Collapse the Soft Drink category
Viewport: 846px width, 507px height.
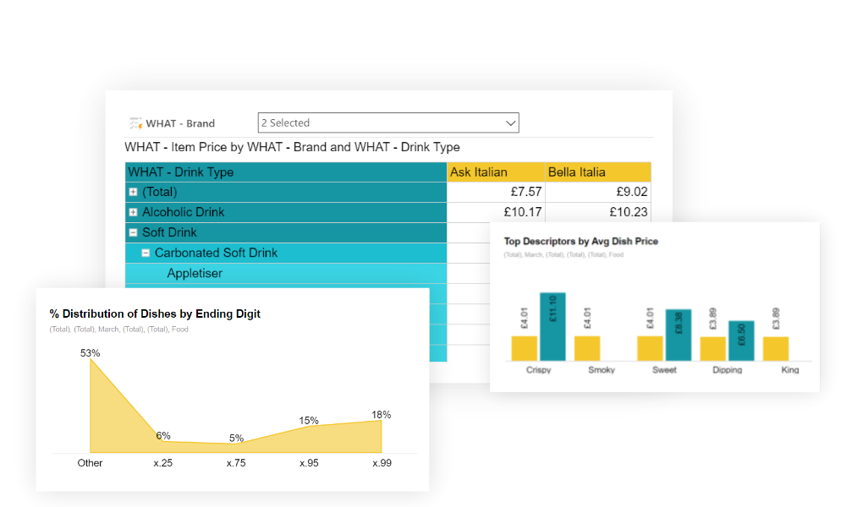(132, 232)
